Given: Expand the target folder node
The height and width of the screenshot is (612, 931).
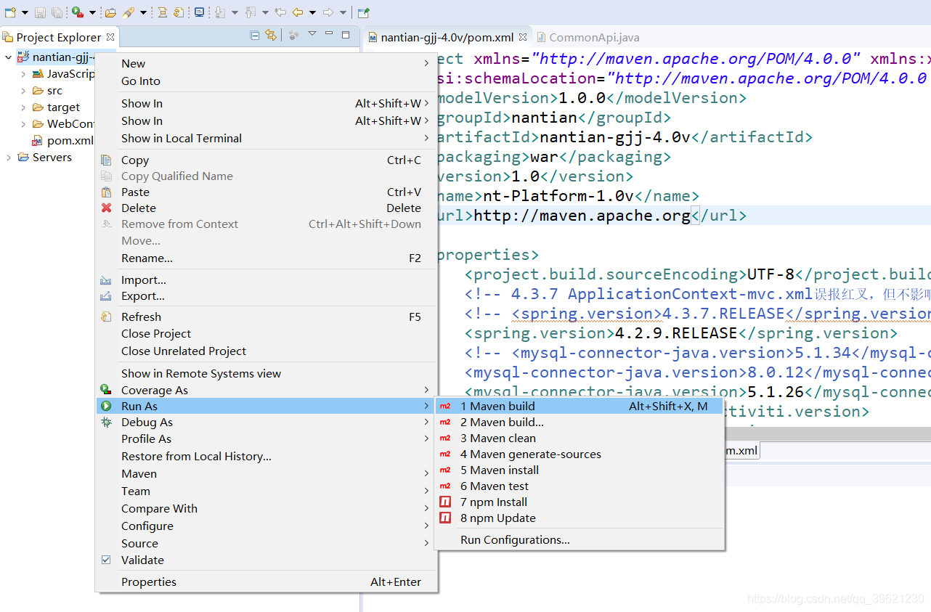Looking at the screenshot, I should [23, 107].
